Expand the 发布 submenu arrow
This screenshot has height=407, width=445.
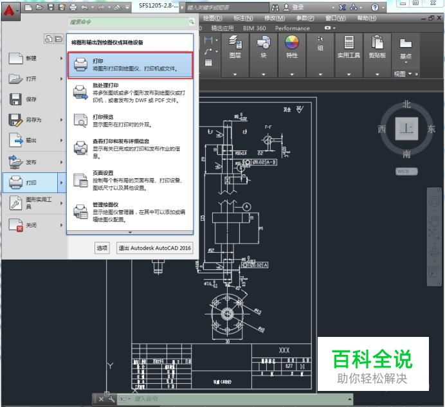click(61, 162)
